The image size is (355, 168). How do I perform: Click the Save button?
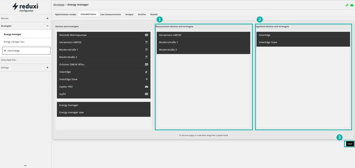pyautogui.click(x=350, y=144)
